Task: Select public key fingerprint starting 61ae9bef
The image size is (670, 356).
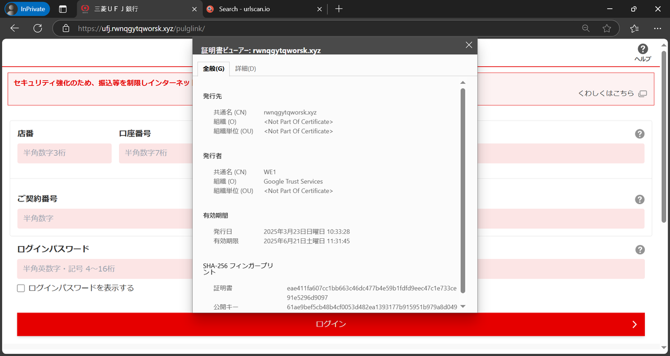Action: click(x=372, y=307)
